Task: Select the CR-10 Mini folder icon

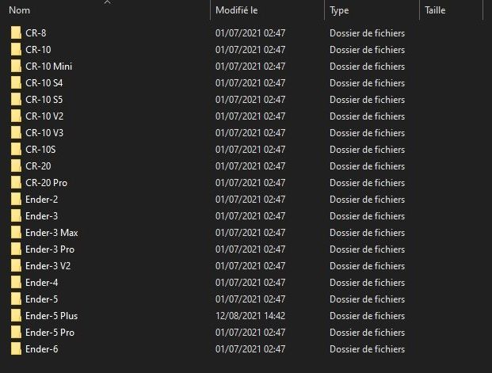Action: point(16,67)
